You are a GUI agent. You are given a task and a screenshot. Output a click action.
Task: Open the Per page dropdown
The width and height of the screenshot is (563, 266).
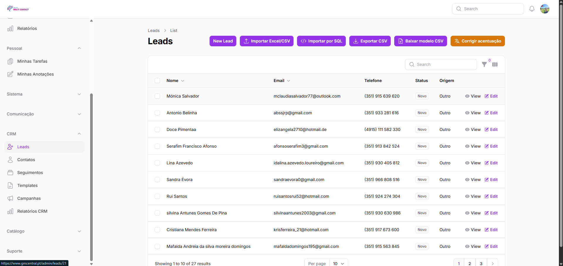point(338,263)
